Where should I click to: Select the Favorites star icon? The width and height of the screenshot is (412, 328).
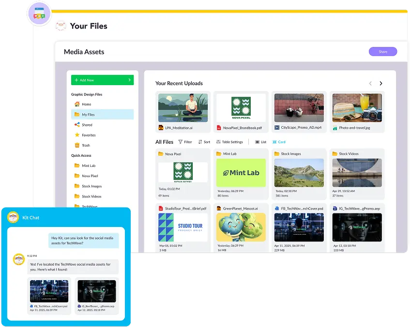(77, 134)
